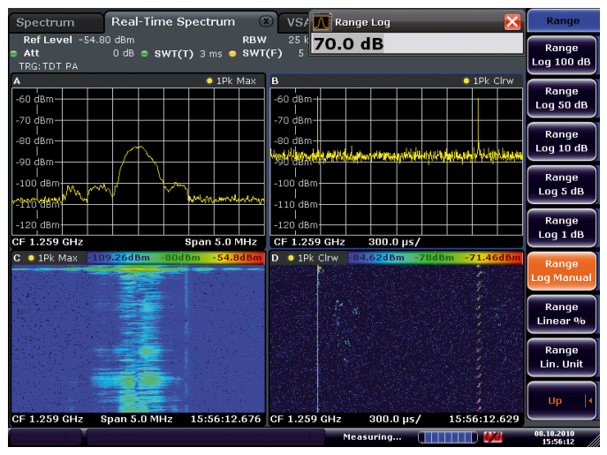Screen dimensions: 607x455
Task: Click window A letter label
Action: (17, 81)
